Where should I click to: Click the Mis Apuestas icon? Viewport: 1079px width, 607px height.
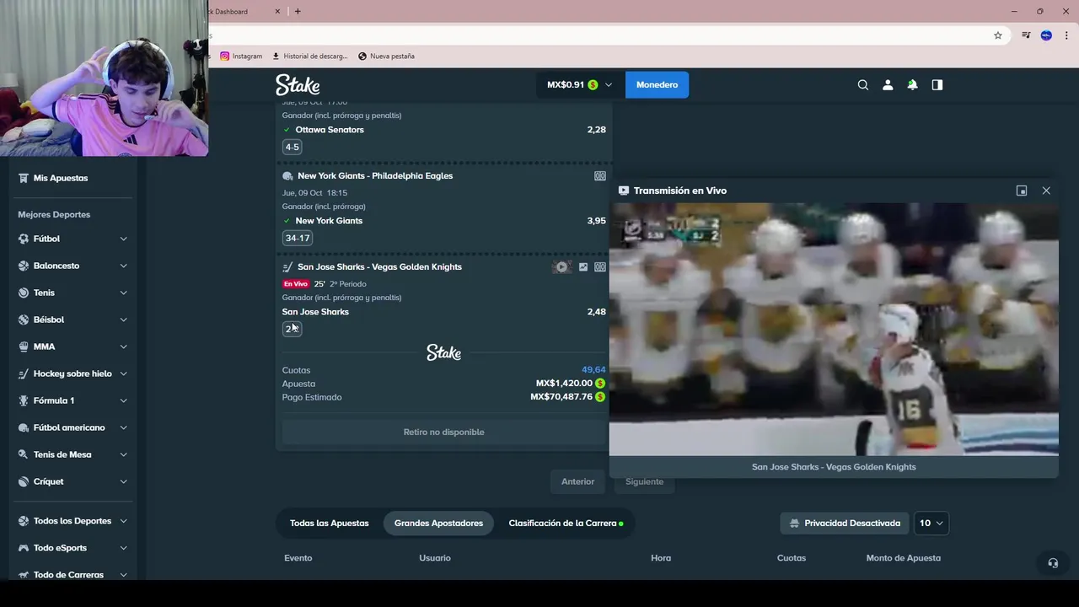point(24,178)
